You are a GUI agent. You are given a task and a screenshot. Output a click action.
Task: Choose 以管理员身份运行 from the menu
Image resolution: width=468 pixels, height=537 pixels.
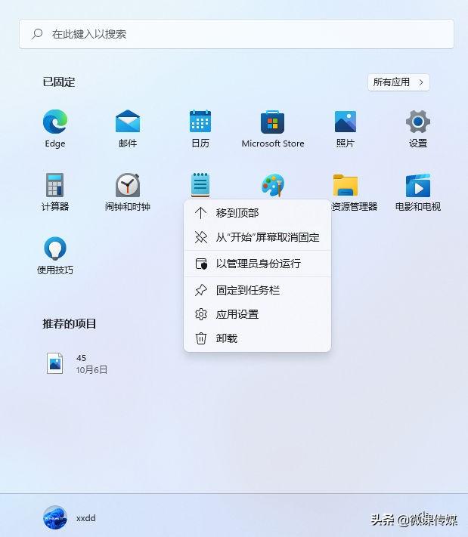tap(258, 264)
